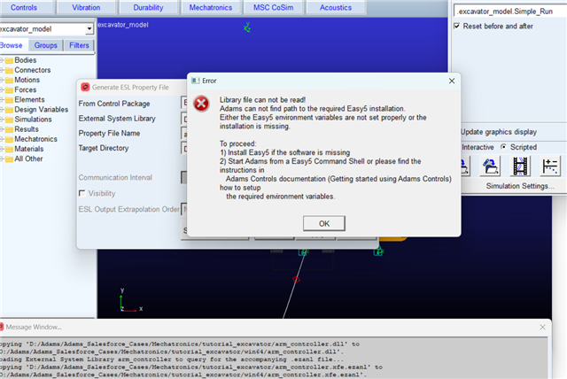Image resolution: width=567 pixels, height=379 pixels.
Task: Switch to the Filters tab
Action: [79, 45]
